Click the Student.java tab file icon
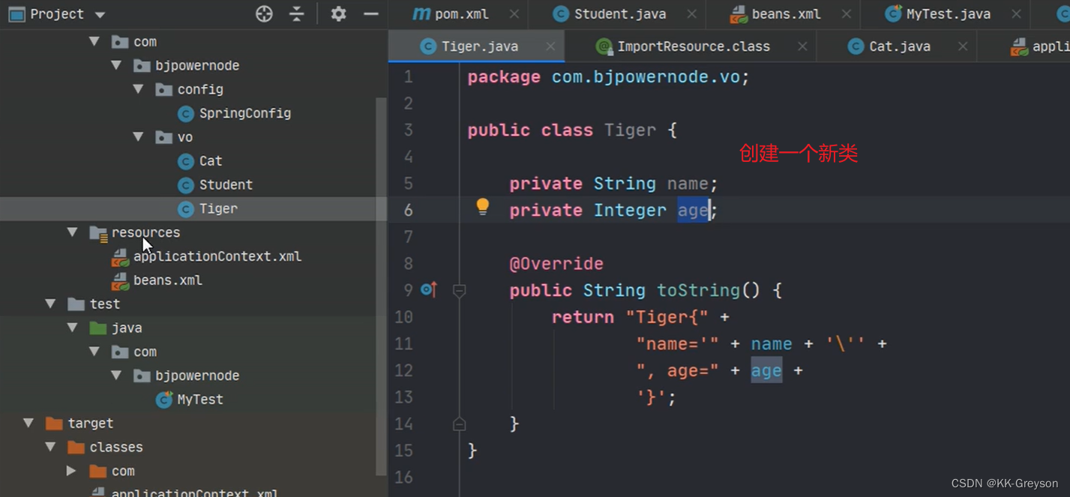This screenshot has height=497, width=1070. [560, 13]
